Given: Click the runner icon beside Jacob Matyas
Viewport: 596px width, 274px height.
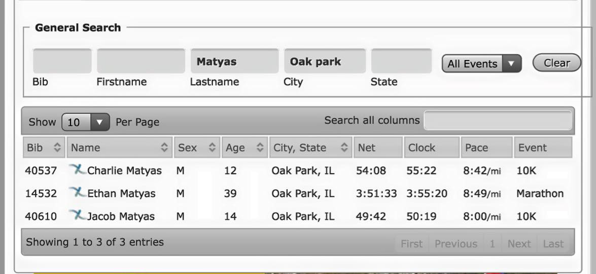Looking at the screenshot, I should coord(78,215).
